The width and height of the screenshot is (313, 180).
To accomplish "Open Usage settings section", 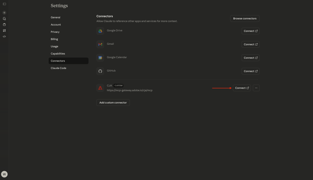I will (68, 46).
